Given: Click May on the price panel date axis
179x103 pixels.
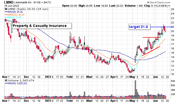Looking at the screenshot, I should (132, 77).
